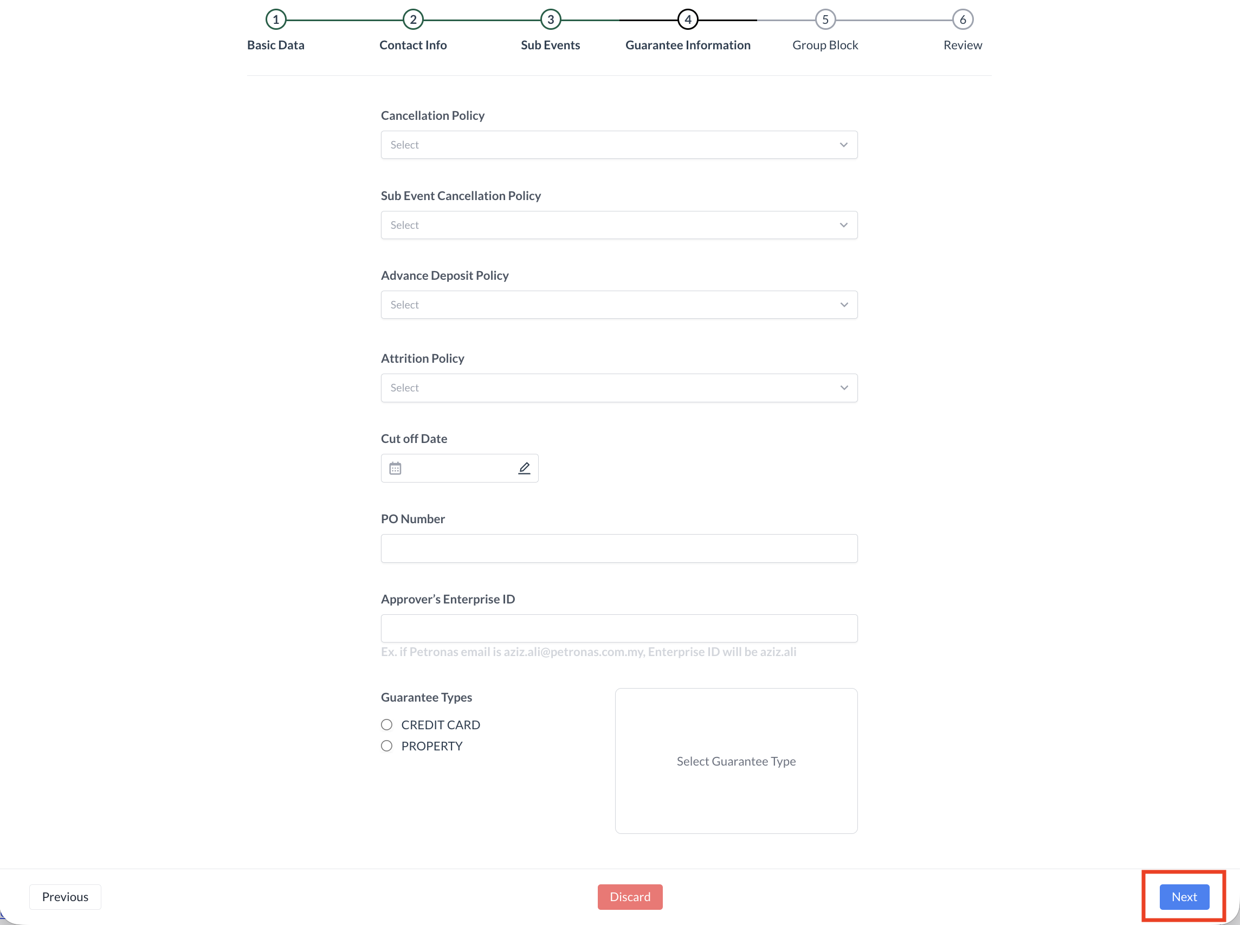Click the calendar icon in Cut off Date
Viewport: 1240px width, 925px height.
[395, 468]
